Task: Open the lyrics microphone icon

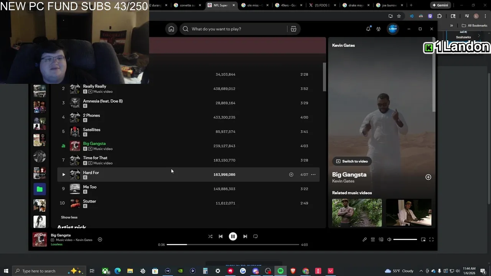Action: pyautogui.click(x=364, y=240)
